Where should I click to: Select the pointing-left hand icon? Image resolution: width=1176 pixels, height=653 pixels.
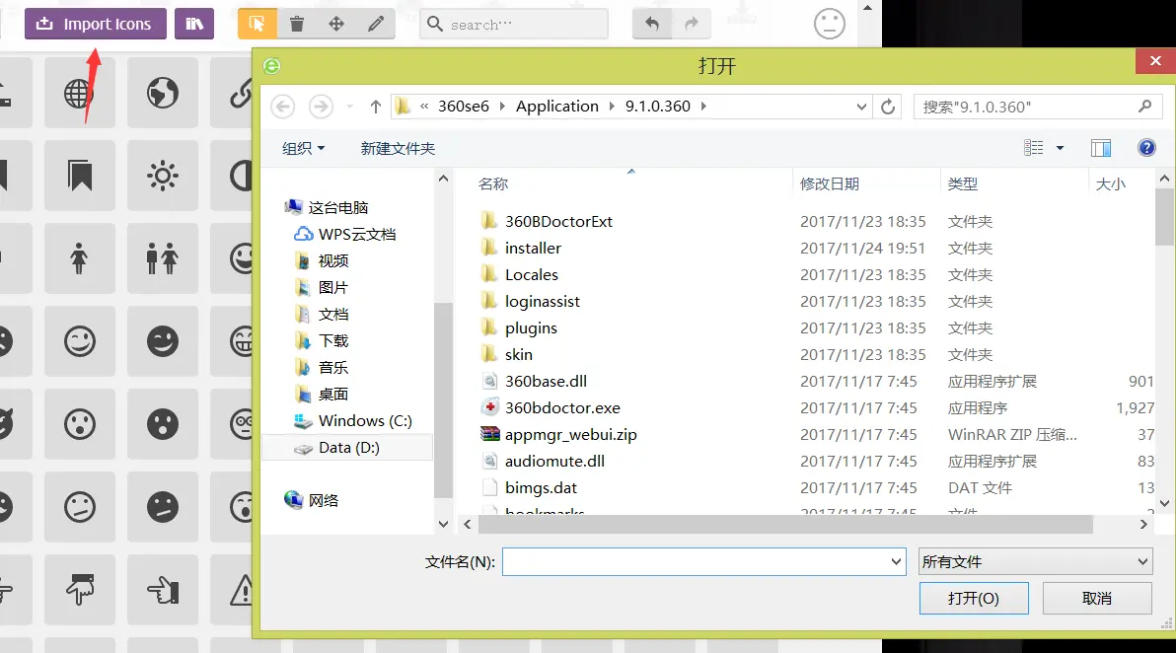coord(163,590)
